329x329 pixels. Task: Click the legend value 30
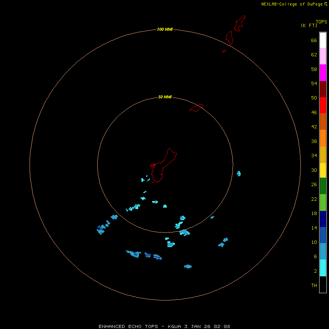pos(314,170)
